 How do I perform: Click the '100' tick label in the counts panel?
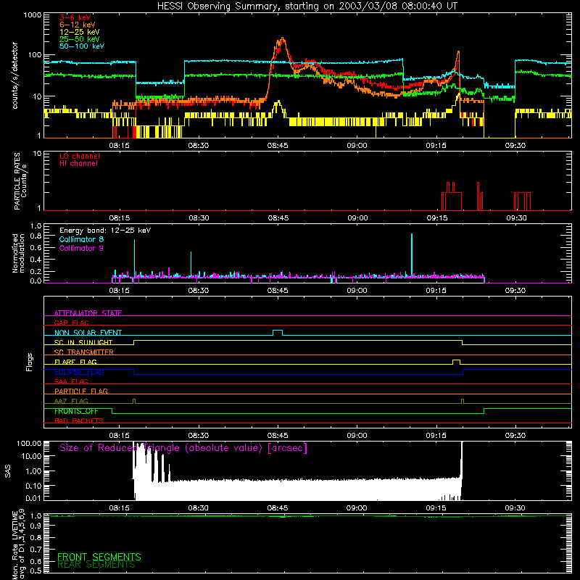coord(34,55)
